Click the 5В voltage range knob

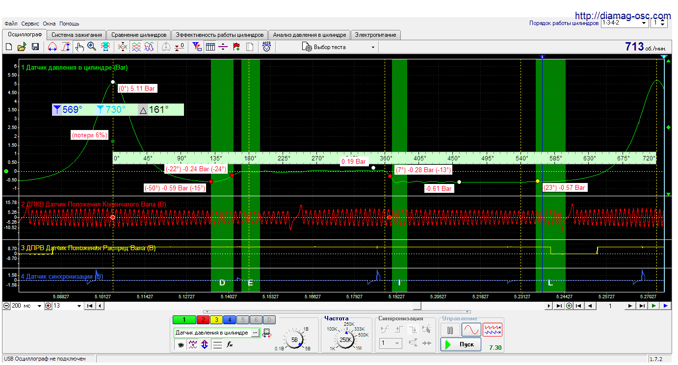coord(294,340)
